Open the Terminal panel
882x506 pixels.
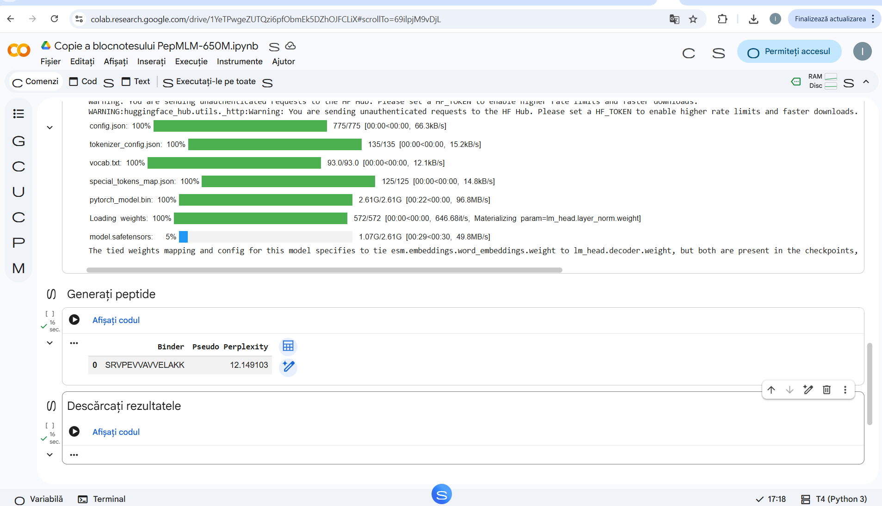tap(102, 499)
